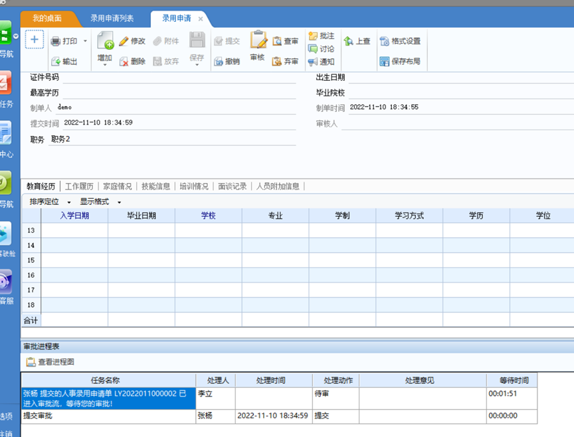Select the 提交审批 task row
This screenshot has width=574, height=437.
108,416
